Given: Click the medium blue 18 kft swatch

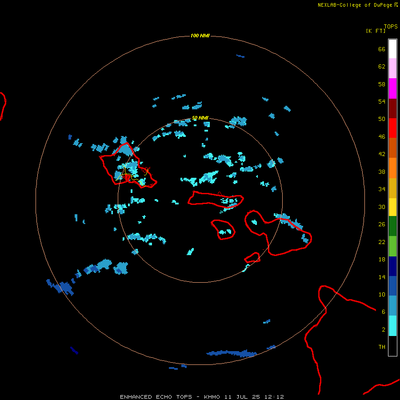Looking at the screenshot, I should 392,286.
